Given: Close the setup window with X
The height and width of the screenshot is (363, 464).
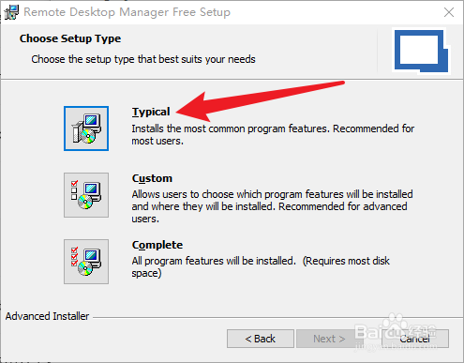Looking at the screenshot, I should pyautogui.click(x=449, y=12).
